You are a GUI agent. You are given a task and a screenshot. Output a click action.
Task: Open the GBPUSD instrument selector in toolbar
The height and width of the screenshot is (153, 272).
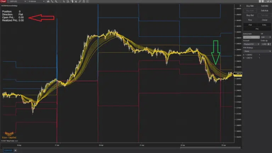17,1
